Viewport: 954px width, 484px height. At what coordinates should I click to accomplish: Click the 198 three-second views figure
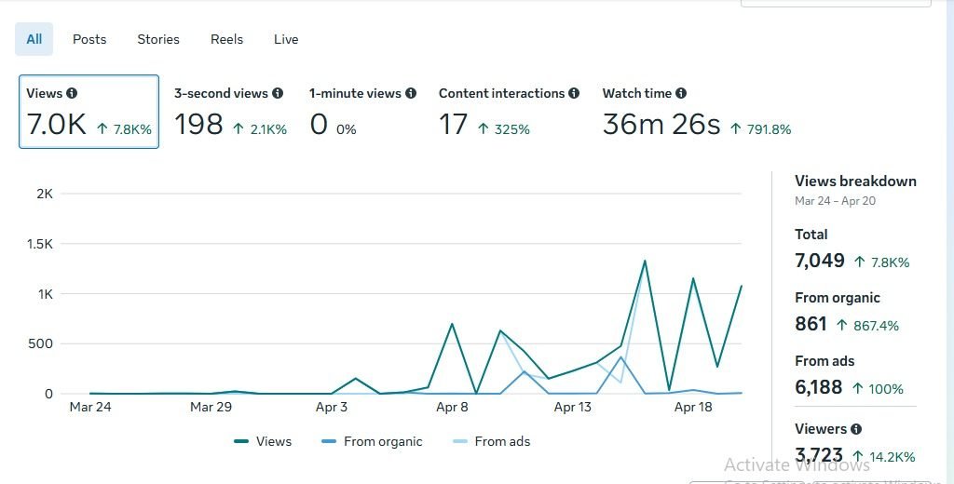tap(198, 125)
